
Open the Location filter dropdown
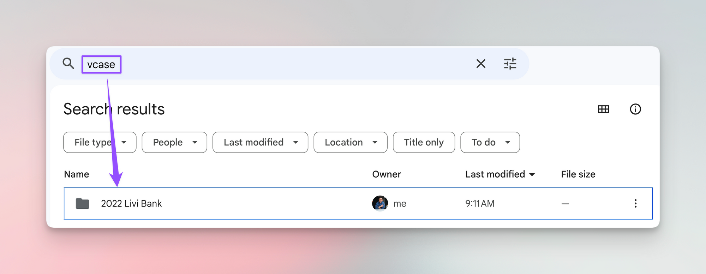350,142
